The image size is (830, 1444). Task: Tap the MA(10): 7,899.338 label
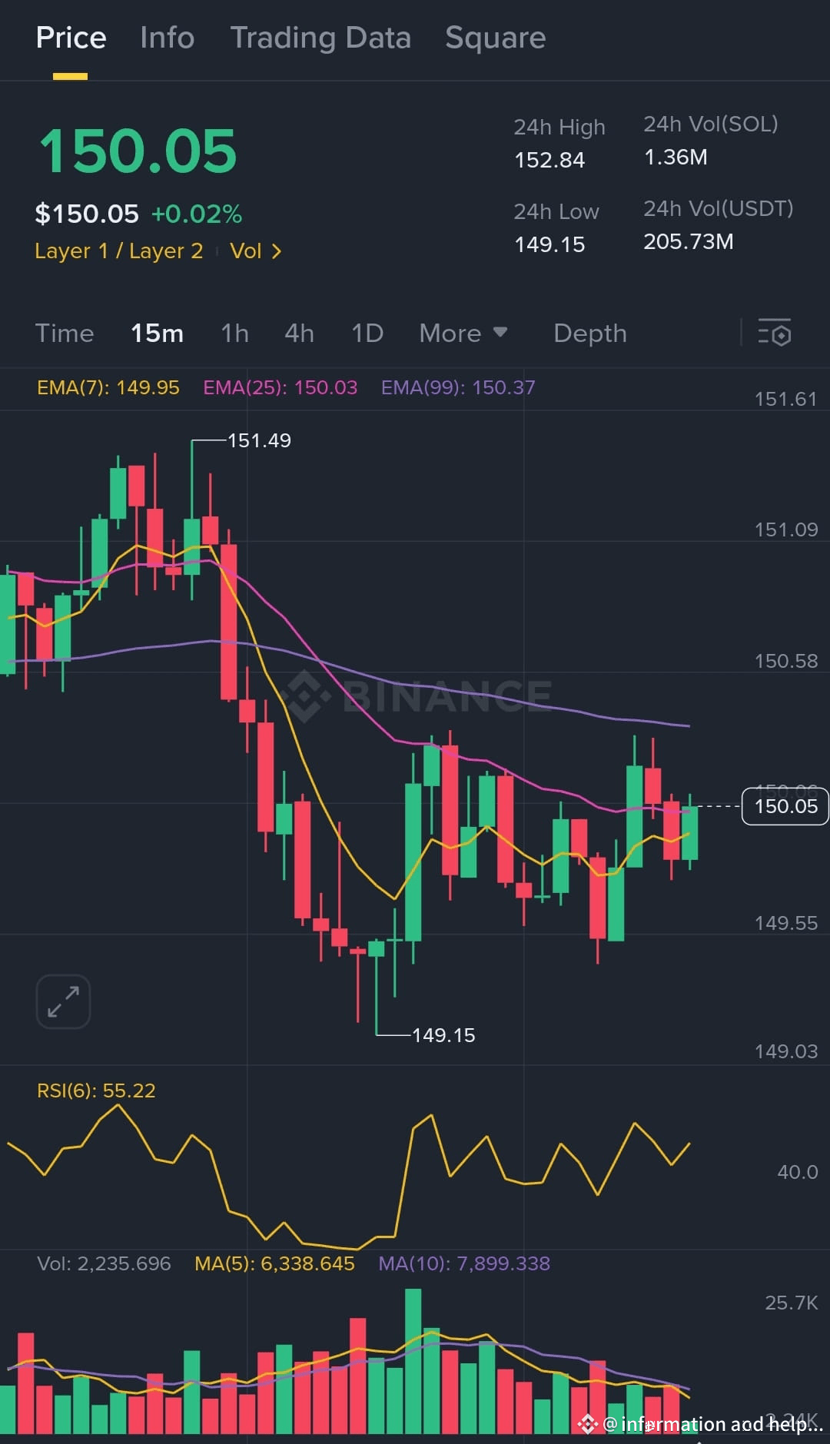click(464, 1263)
